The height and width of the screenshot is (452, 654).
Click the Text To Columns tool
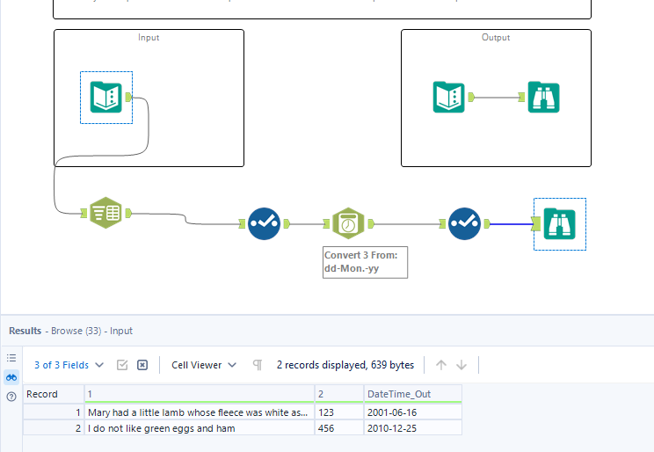click(106, 213)
